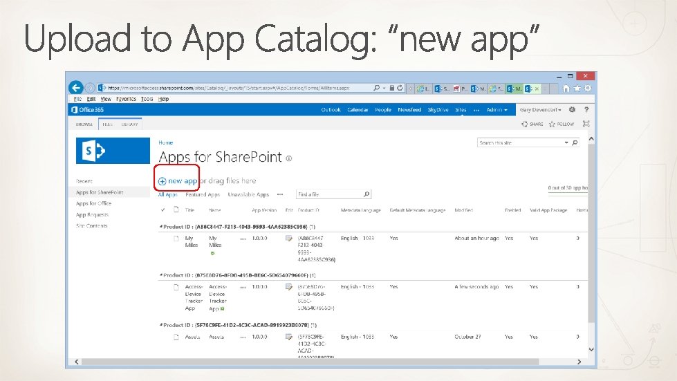Click the vertical scrollbar down arrow
Image resolution: width=677 pixels, height=381 pixels.
591,349
